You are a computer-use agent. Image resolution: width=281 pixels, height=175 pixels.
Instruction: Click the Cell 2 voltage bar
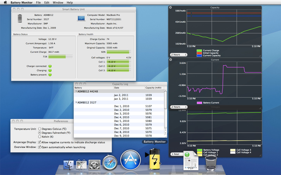pyautogui.click(x=119, y=66)
